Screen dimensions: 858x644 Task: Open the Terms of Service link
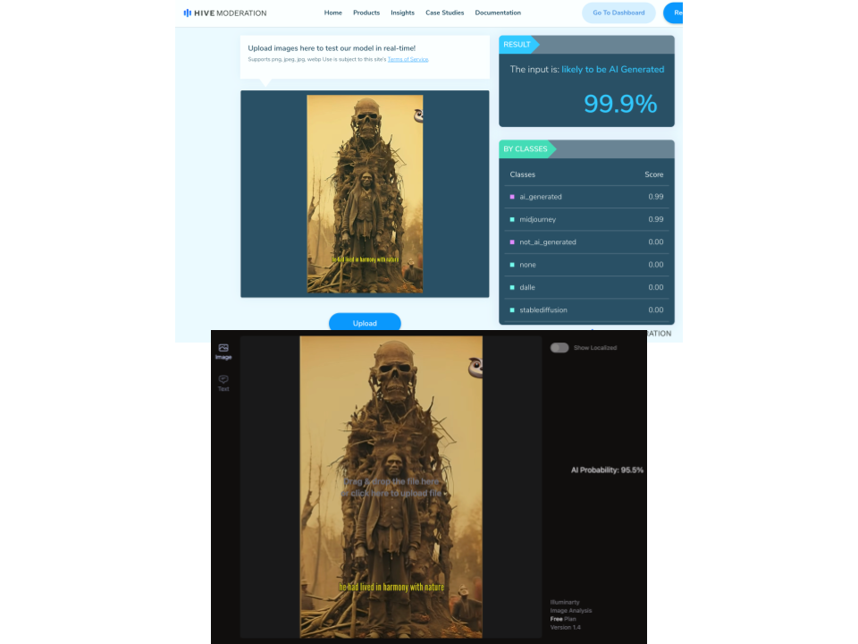click(x=408, y=59)
